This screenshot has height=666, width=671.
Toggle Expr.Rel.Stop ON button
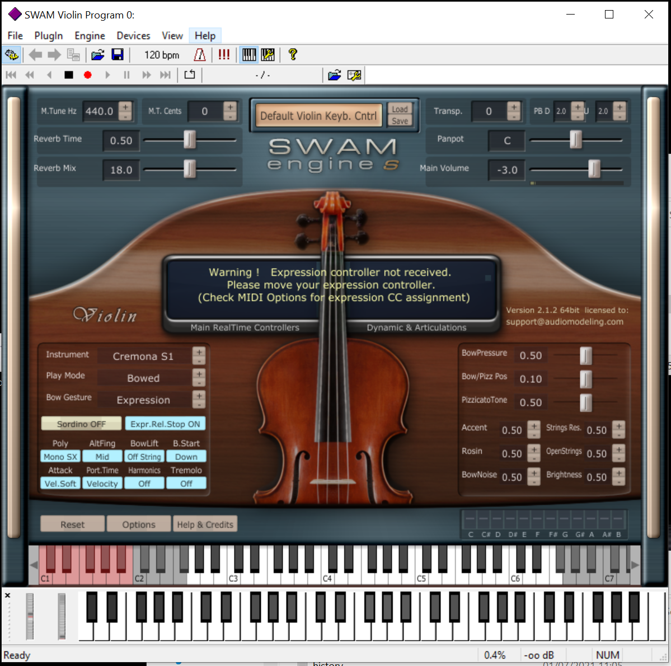point(165,424)
